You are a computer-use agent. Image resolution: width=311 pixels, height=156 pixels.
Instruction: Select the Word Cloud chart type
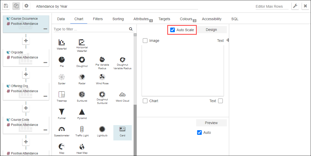122,95
